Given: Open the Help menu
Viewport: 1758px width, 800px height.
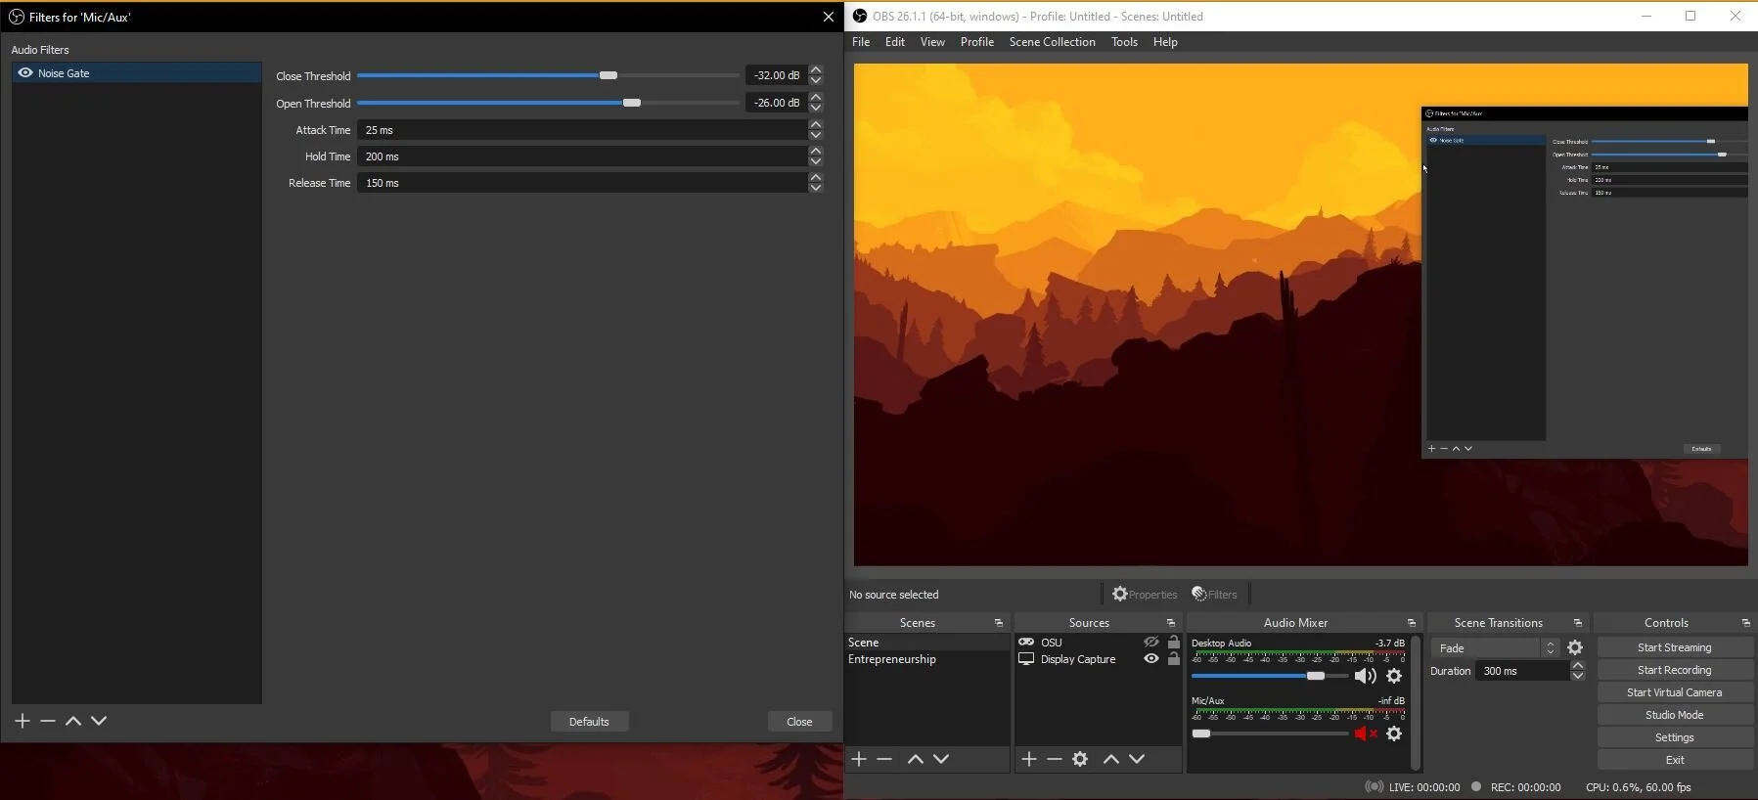Looking at the screenshot, I should pos(1165,42).
